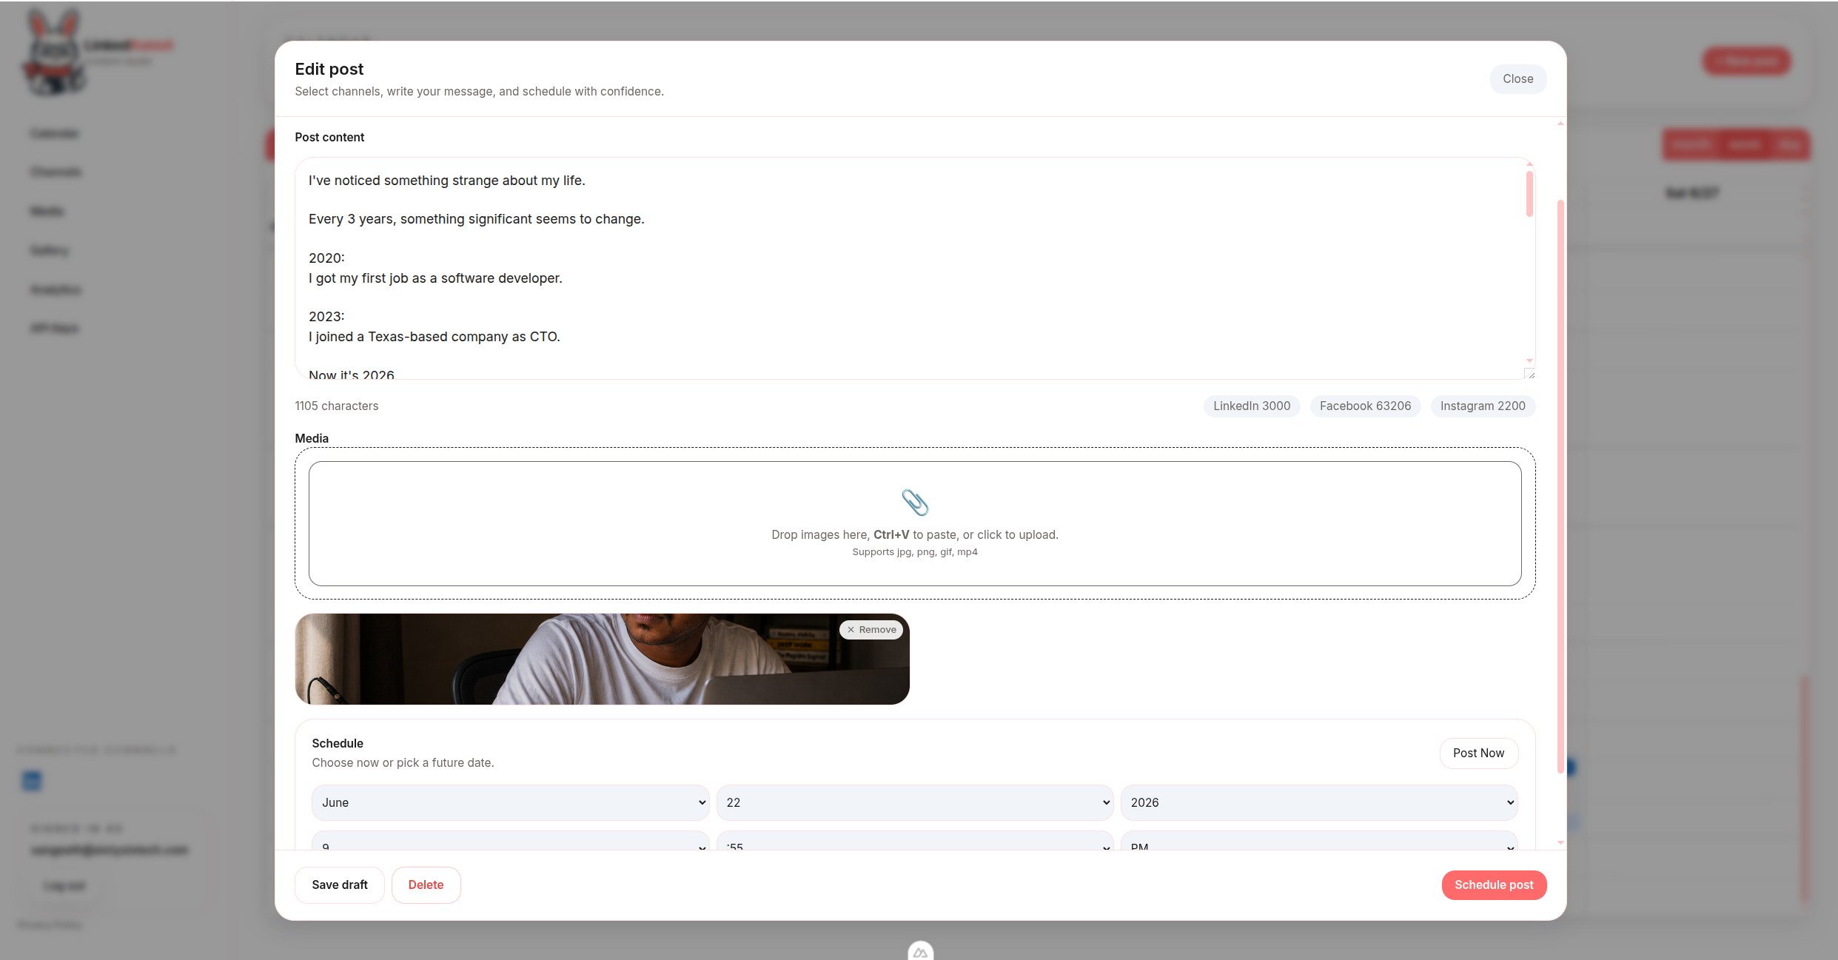Click Post Now button

pyautogui.click(x=1478, y=753)
